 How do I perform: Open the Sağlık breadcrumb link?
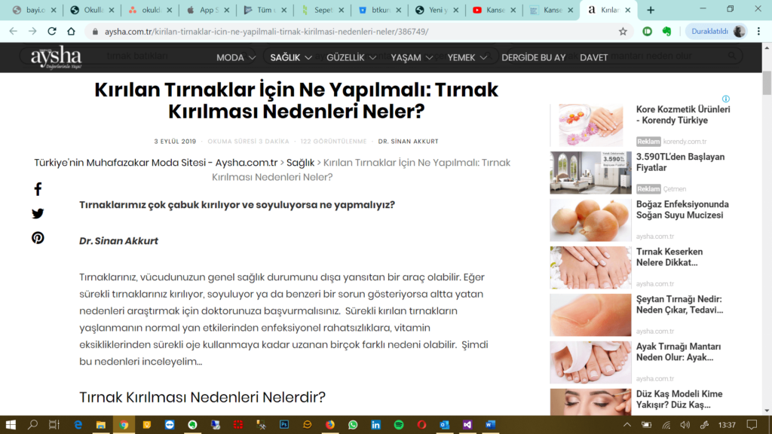coord(300,163)
